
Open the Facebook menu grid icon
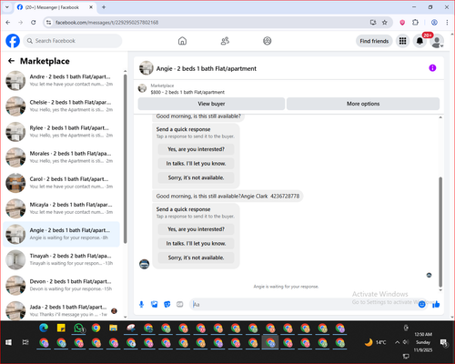(402, 41)
